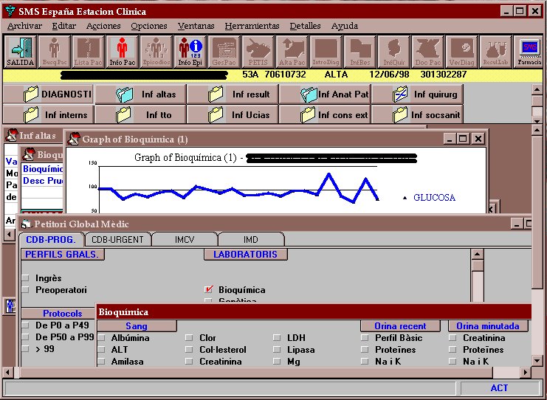
Task: Open Info Epi episode information
Action: [x=190, y=51]
